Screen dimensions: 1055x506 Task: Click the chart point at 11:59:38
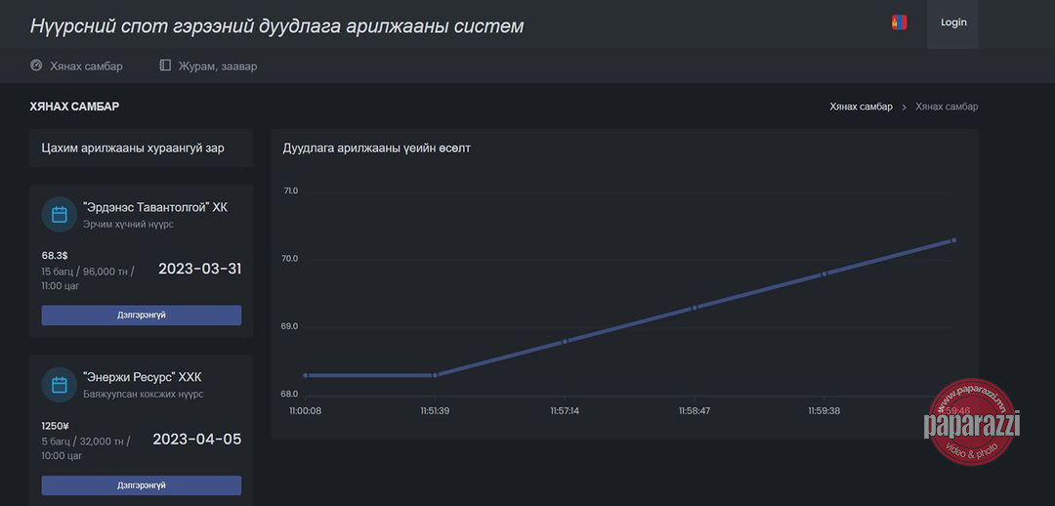click(824, 274)
